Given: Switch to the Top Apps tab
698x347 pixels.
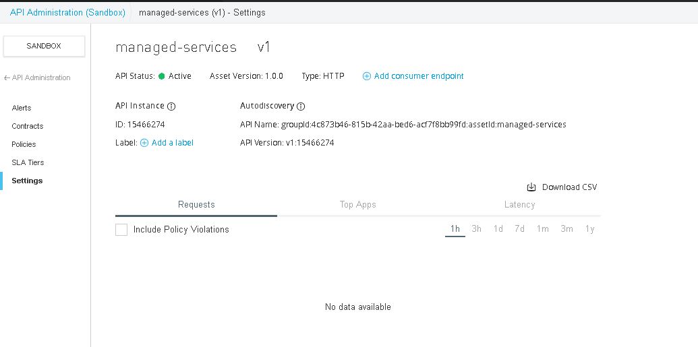Looking at the screenshot, I should [x=358, y=205].
